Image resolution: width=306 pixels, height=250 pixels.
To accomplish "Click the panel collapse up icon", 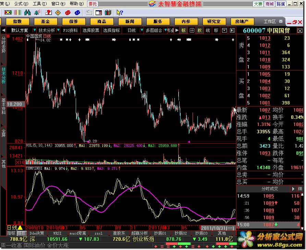I will point(224,30).
